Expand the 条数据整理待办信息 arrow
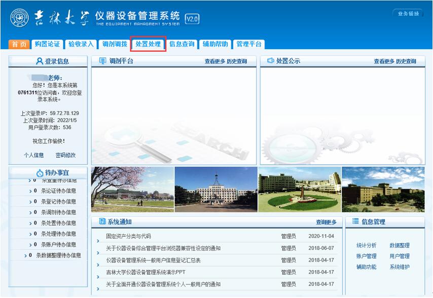This screenshot has width=433, height=298. click(x=25, y=255)
